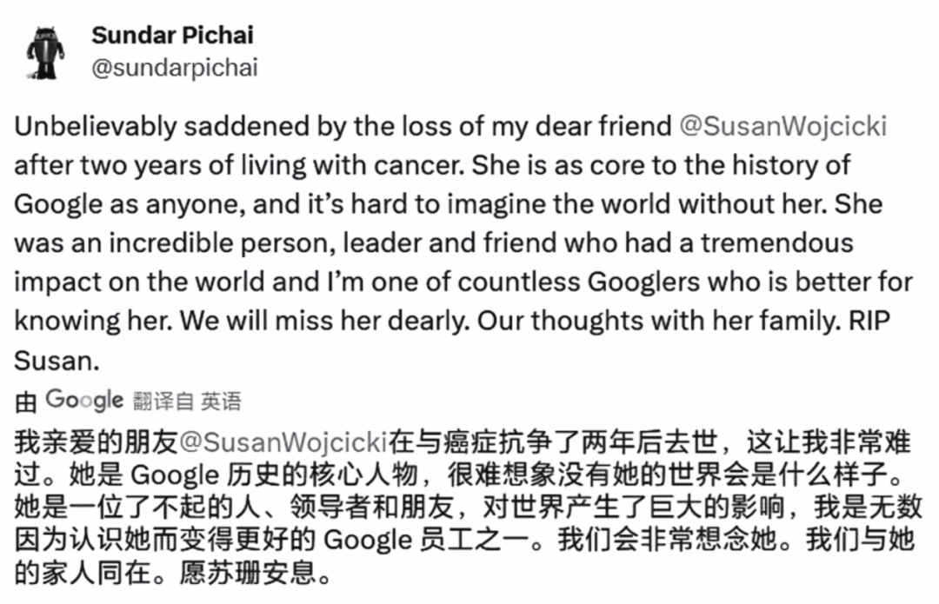Click the "翻译自 英语" translation label
Image resolution: width=939 pixels, height=604 pixels.
(187, 401)
